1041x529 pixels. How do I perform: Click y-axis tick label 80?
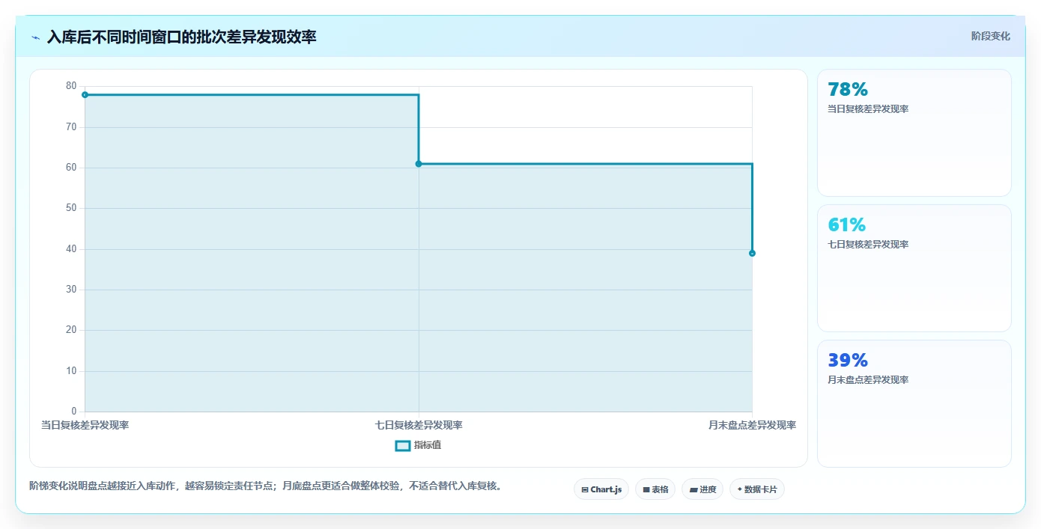pyautogui.click(x=71, y=86)
